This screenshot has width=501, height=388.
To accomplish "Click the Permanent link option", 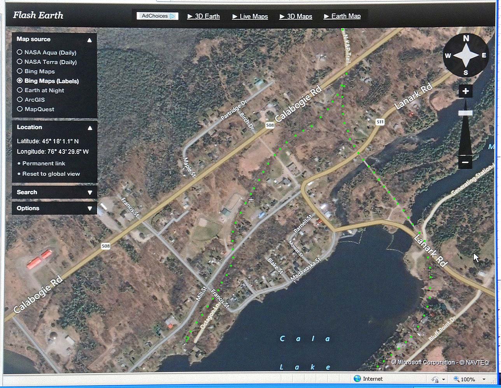I will 44,163.
